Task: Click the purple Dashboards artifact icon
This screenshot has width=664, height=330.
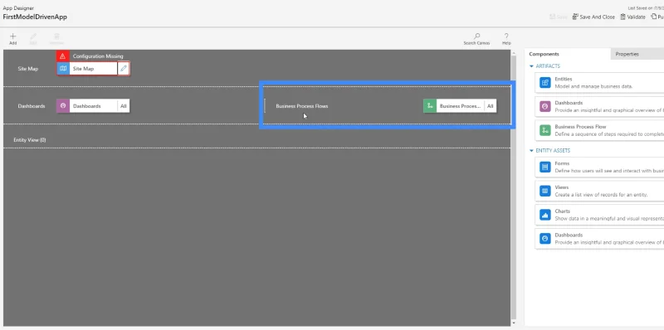Action: [545, 106]
